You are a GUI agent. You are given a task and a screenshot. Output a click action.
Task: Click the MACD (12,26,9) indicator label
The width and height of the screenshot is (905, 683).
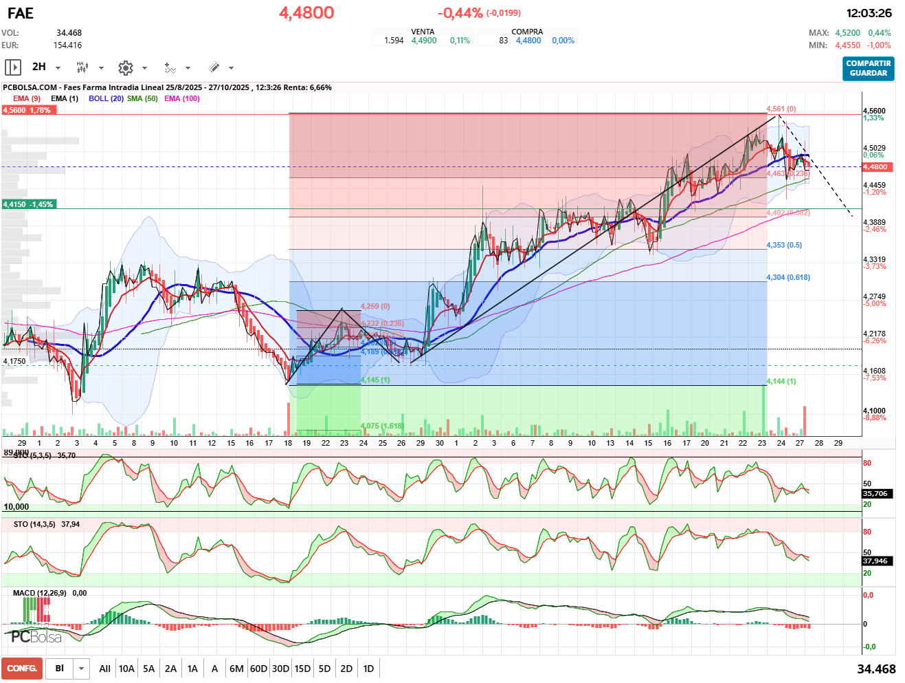[x=40, y=593]
